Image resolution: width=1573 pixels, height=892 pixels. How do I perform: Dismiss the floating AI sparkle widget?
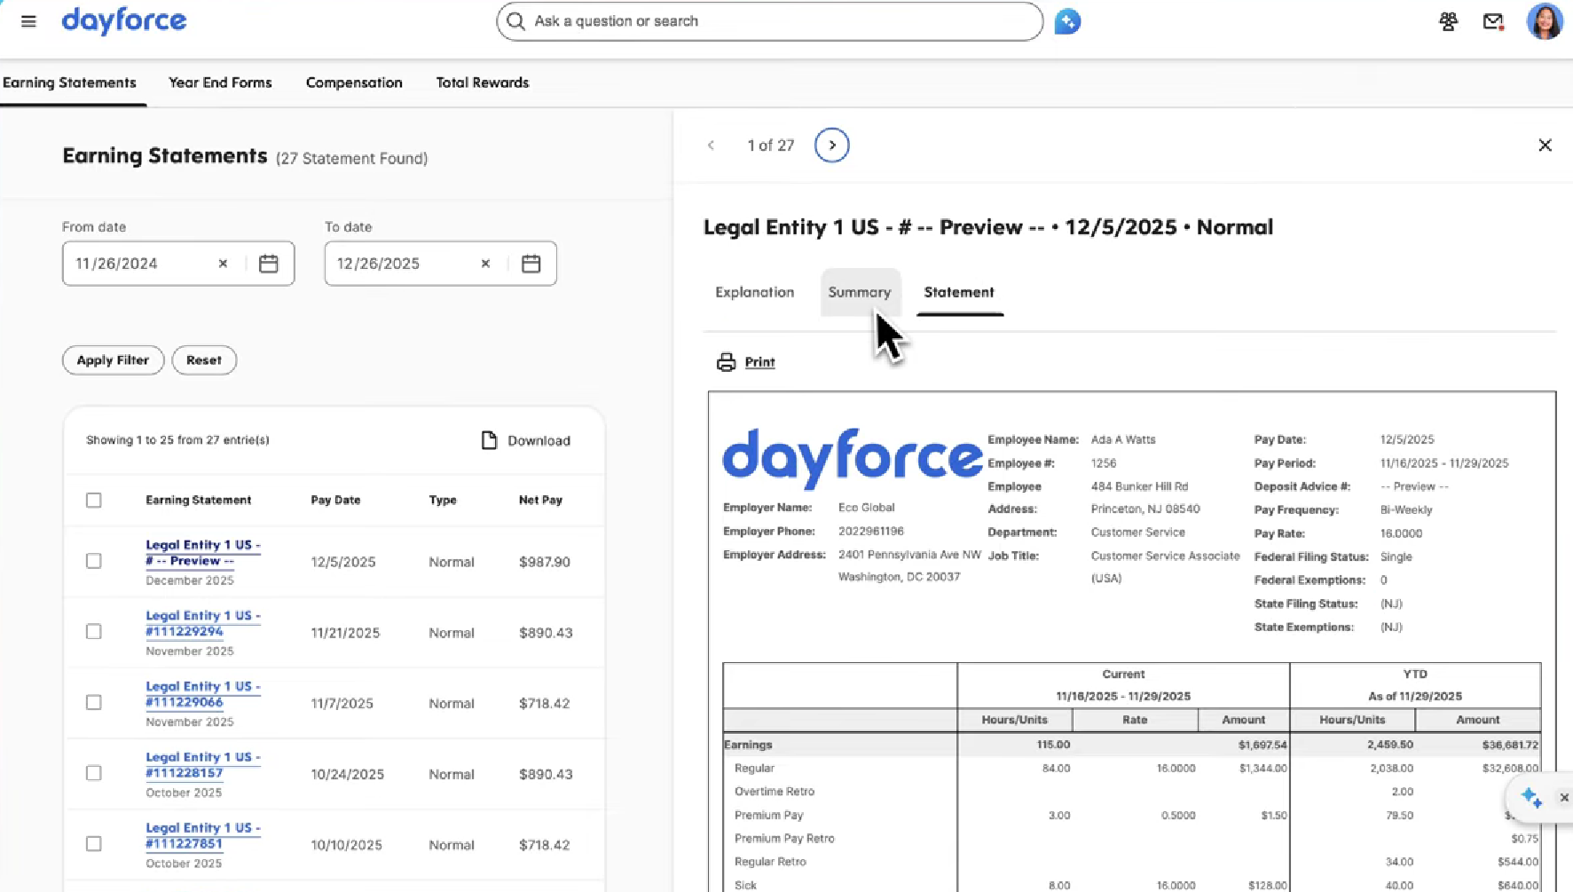point(1564,797)
